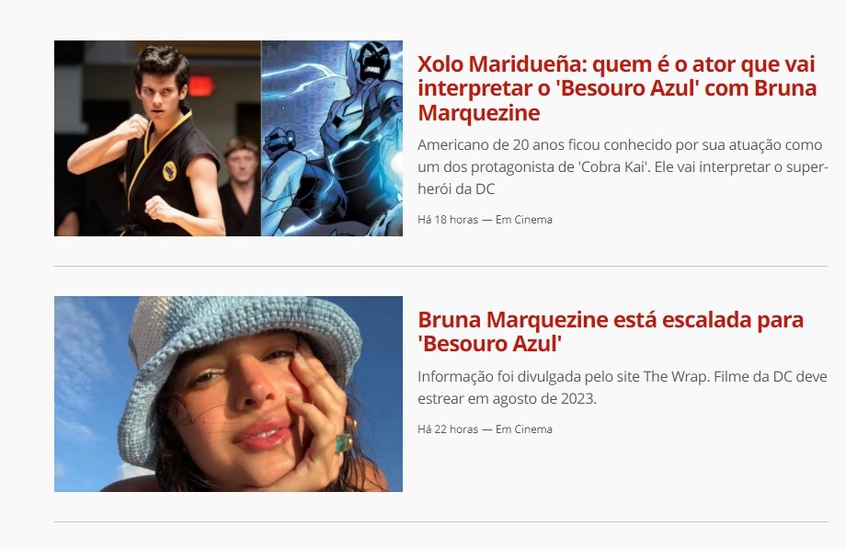The height and width of the screenshot is (549, 846).
Task: Open the woman in crochet hat thumbnail
Action: [228, 394]
